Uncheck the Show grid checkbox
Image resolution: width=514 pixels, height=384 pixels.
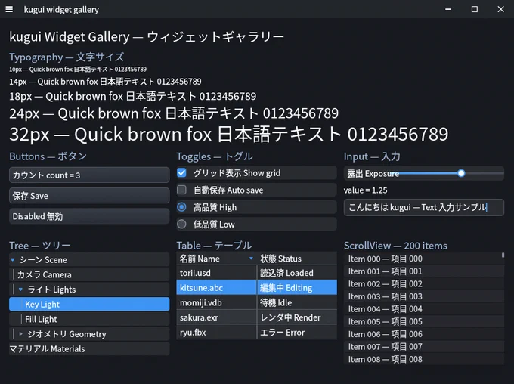click(x=181, y=173)
